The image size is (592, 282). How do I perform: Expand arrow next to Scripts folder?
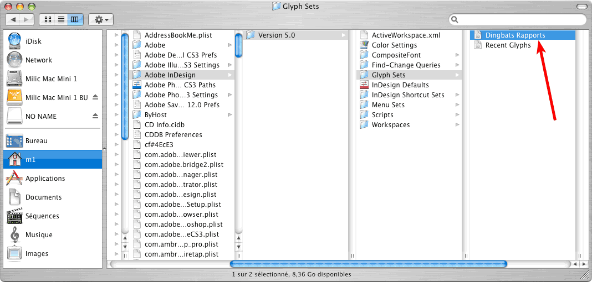point(457,115)
